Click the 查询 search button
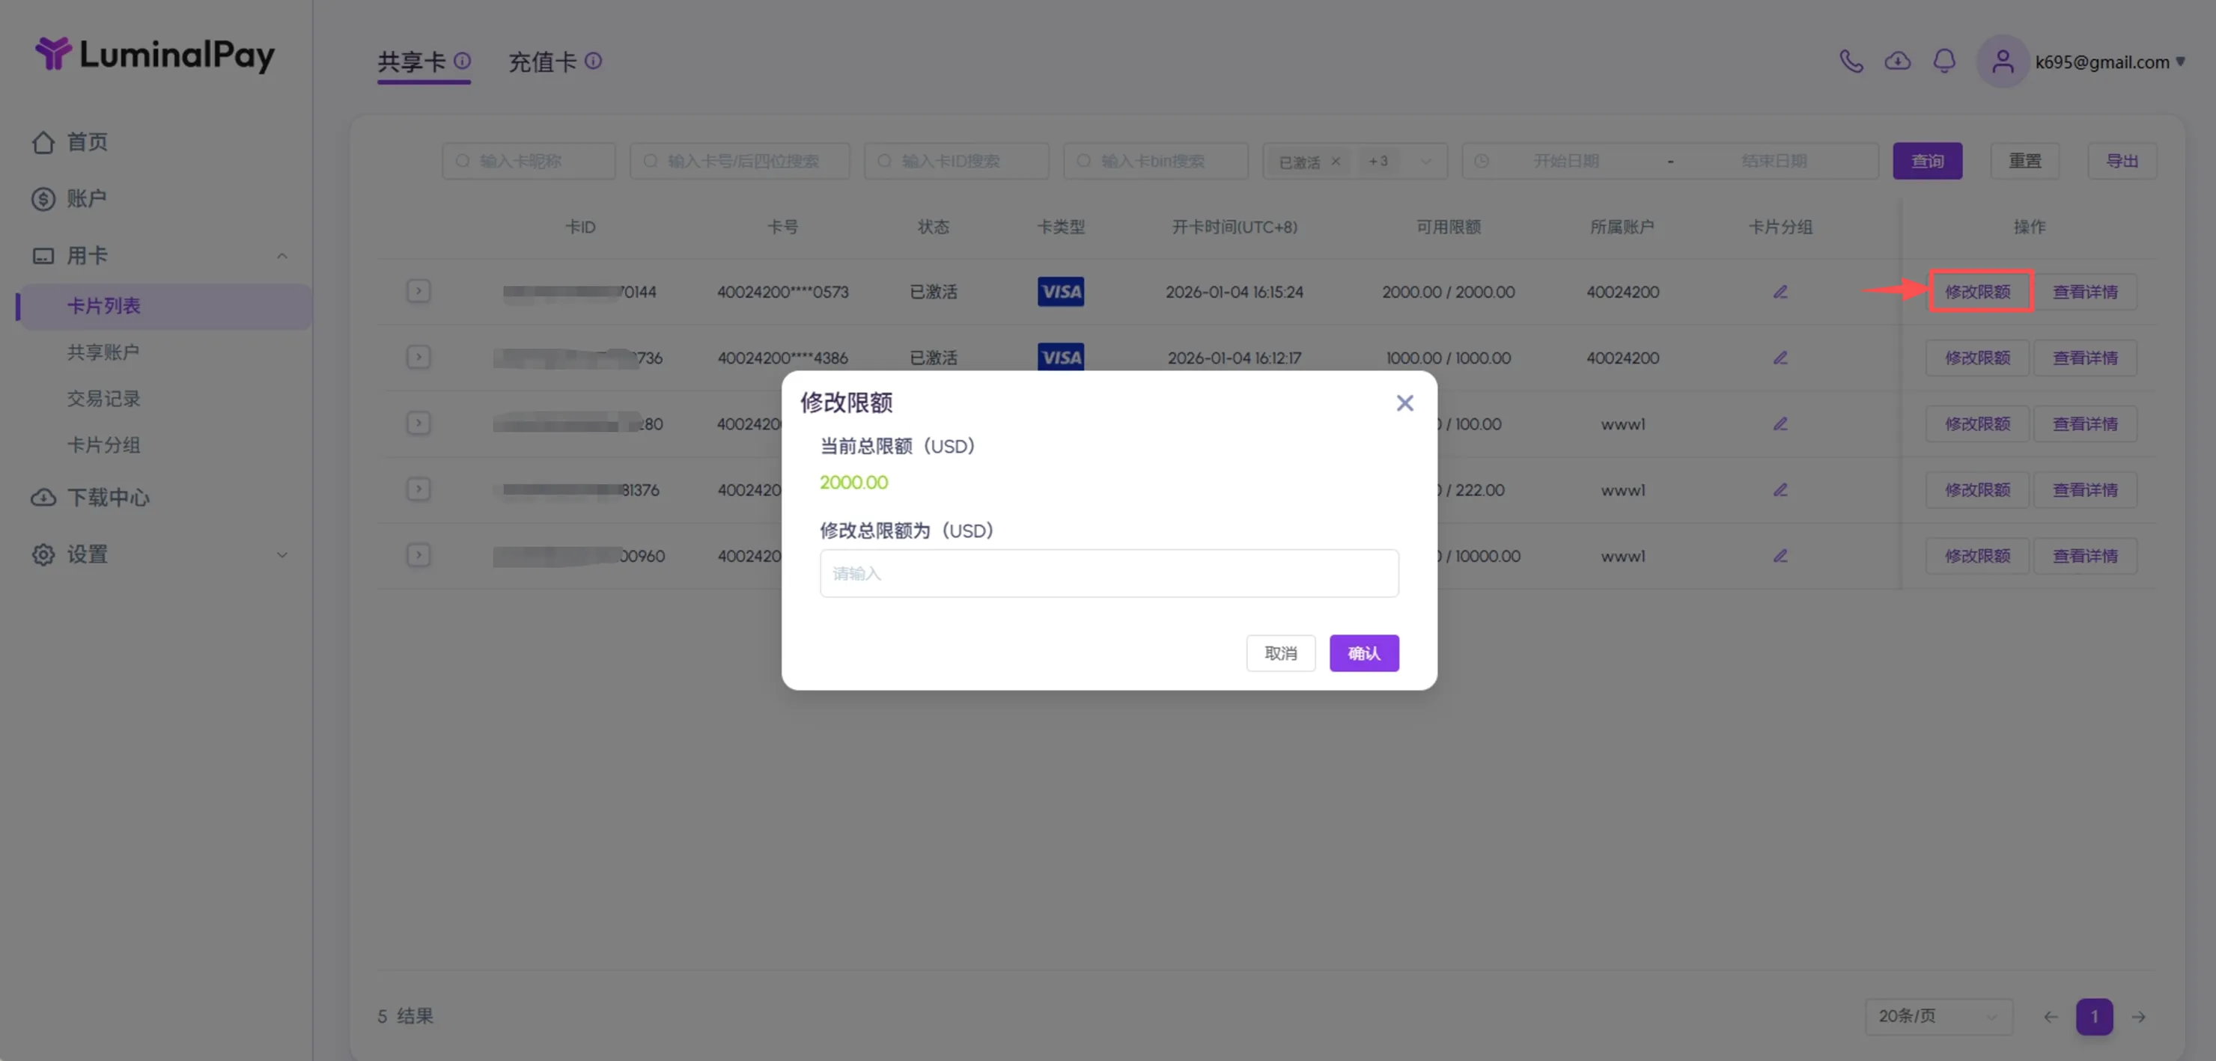 point(1927,161)
